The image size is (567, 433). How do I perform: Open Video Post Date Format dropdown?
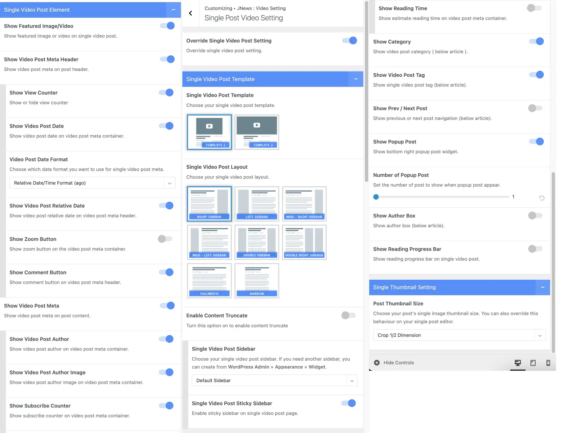point(92,183)
